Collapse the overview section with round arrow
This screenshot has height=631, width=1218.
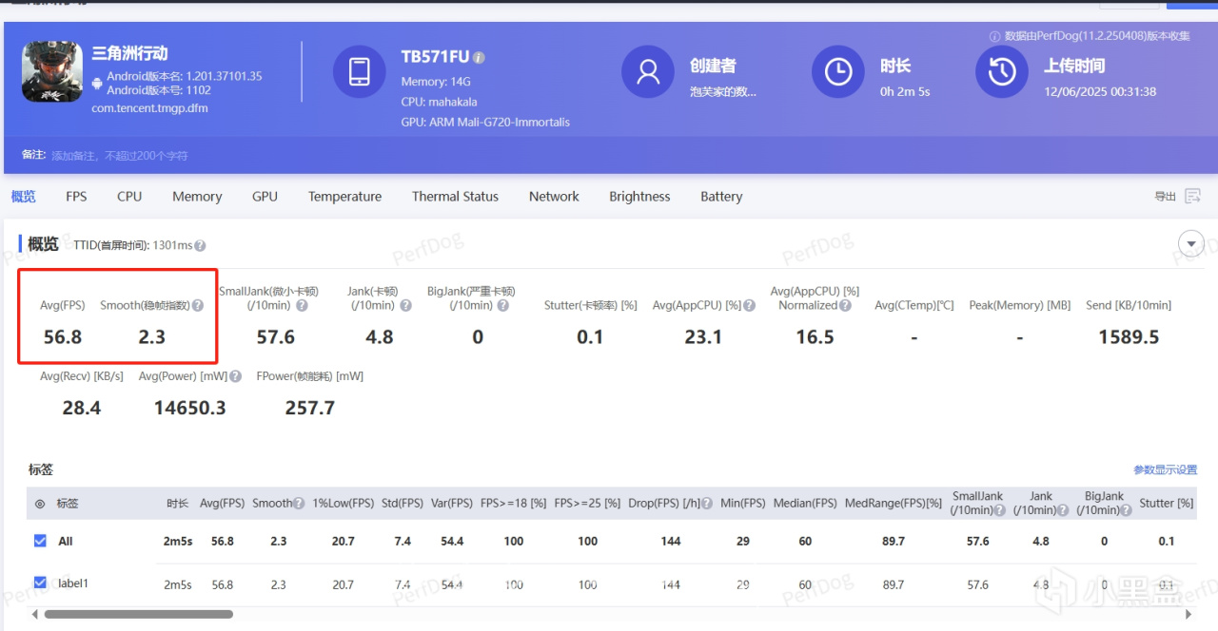tap(1191, 244)
